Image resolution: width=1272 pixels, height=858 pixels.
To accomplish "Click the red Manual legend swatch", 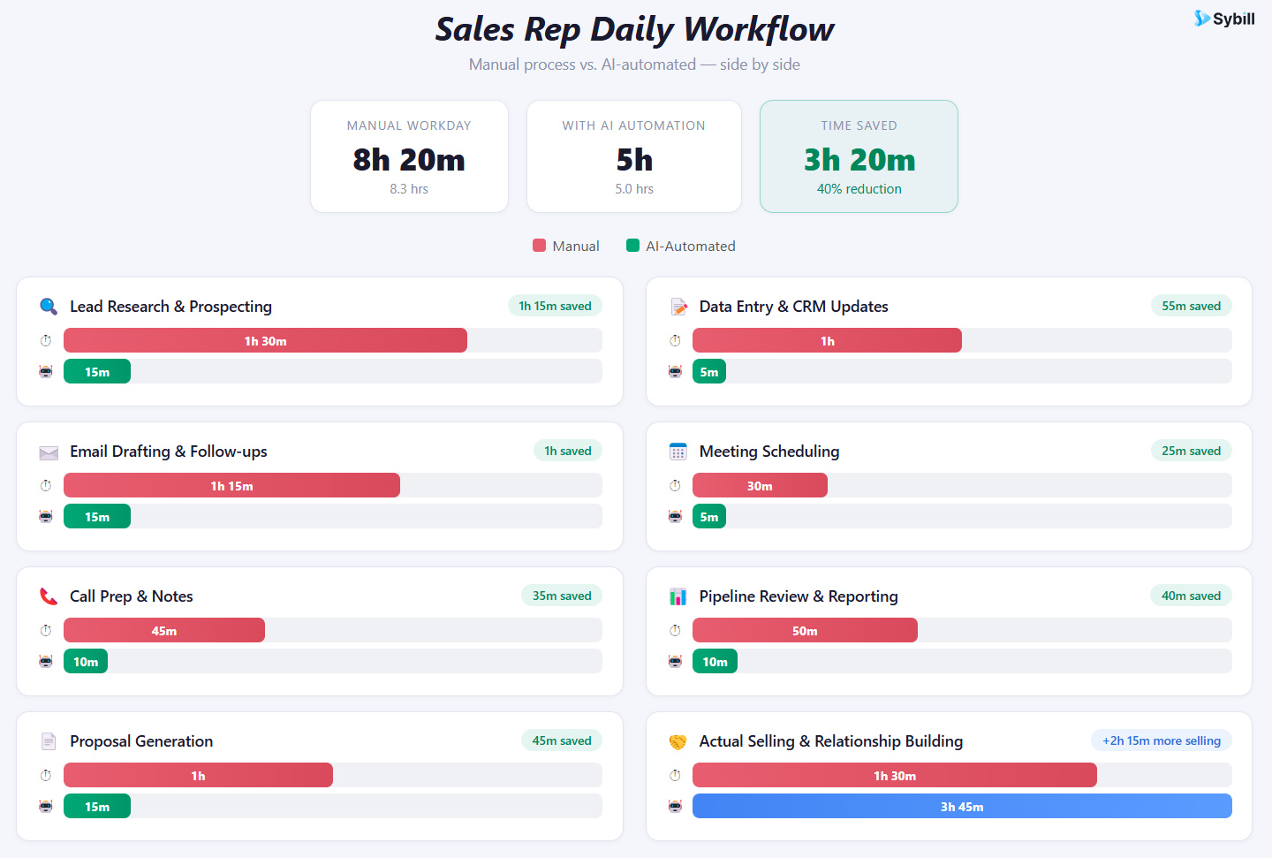I will [540, 246].
